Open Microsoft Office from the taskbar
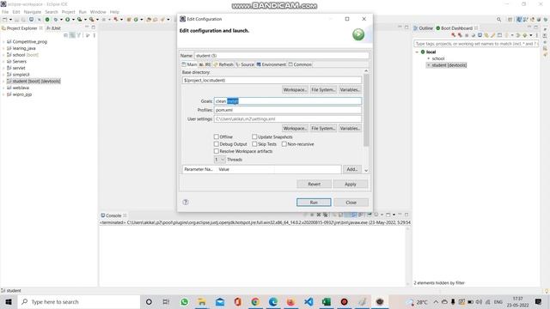The height and width of the screenshot is (309, 550). 237,301
